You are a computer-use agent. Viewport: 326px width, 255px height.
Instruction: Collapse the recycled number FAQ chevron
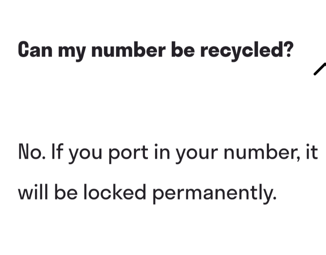pos(320,69)
